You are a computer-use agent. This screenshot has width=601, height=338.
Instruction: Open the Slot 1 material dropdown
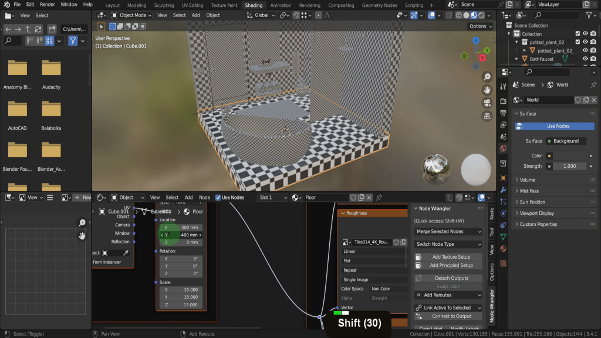(273, 198)
